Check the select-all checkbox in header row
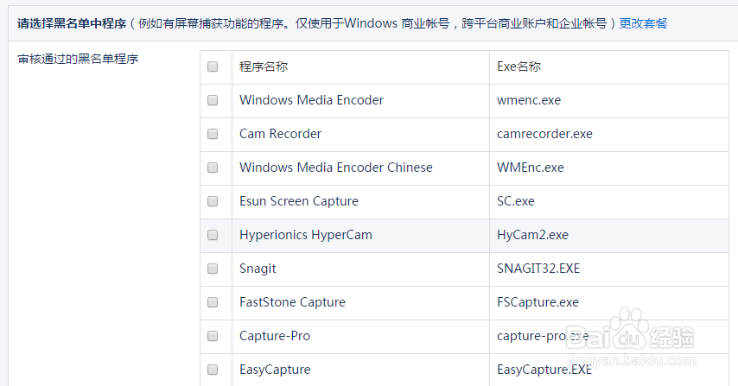Screen dimensions: 738x386 pos(213,66)
